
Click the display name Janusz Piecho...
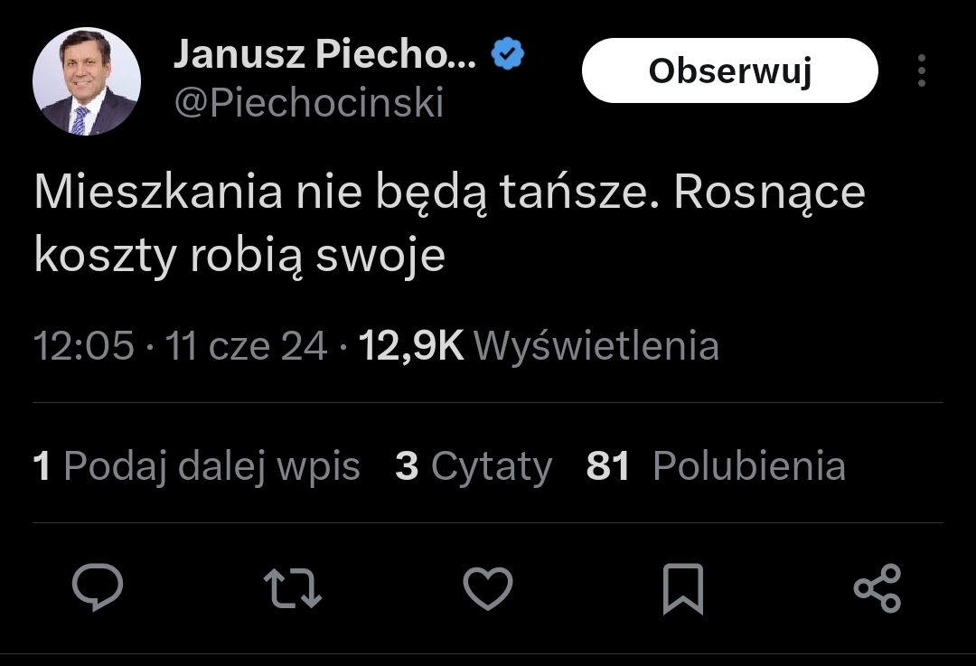click(x=325, y=56)
